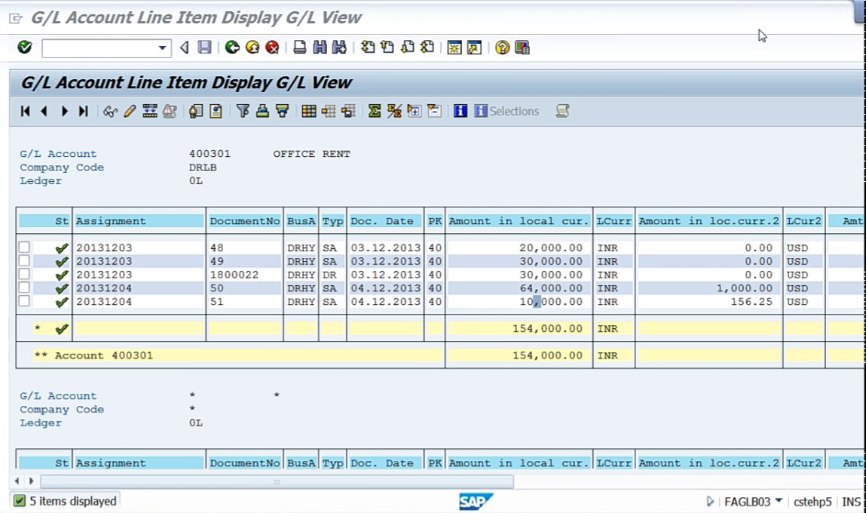Jump to the last line item

[84, 111]
